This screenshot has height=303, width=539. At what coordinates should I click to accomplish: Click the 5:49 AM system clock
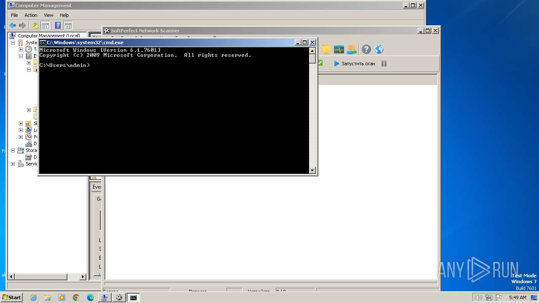(x=518, y=298)
